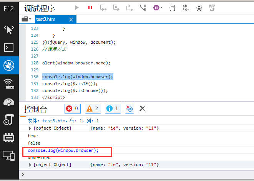The image size is (254, 181).
Task: Open the DOM Explorer tool in sidebar
Action: 9,30
